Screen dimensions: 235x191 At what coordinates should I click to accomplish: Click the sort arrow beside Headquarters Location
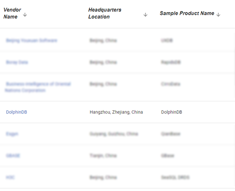[145, 15]
